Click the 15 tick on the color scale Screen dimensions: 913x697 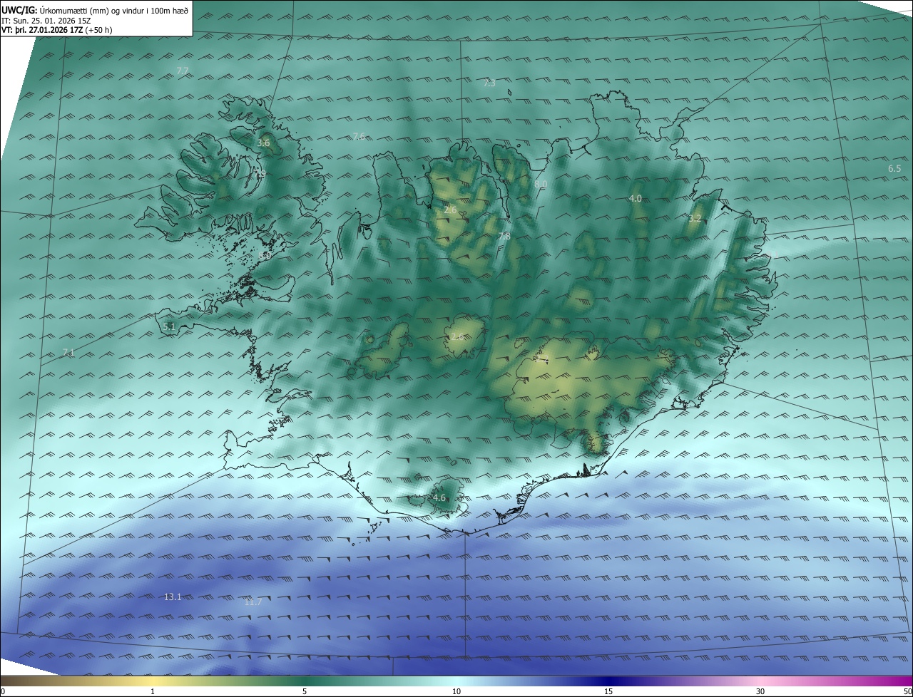point(608,691)
